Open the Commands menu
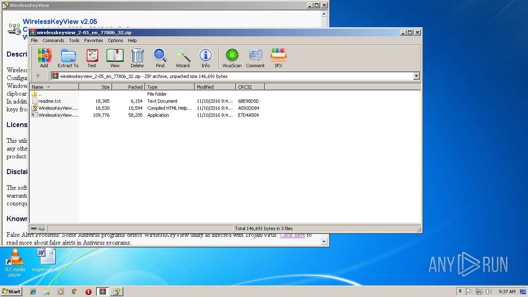528x297 pixels. (x=53, y=40)
